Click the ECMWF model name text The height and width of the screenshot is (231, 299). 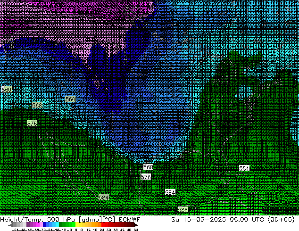130,219
